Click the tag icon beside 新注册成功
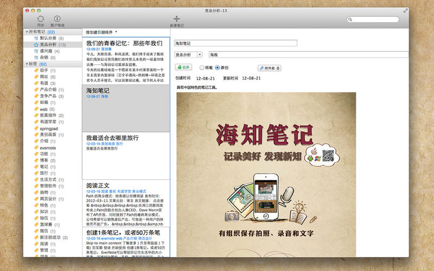 36,237
